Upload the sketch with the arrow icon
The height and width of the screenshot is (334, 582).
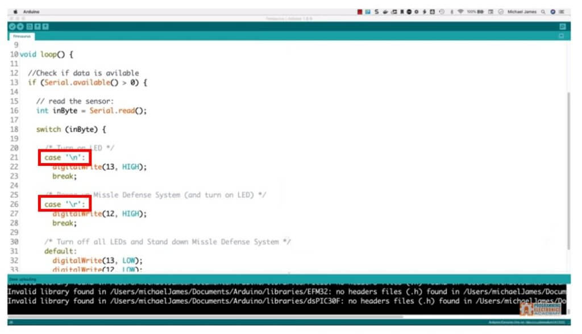point(20,26)
